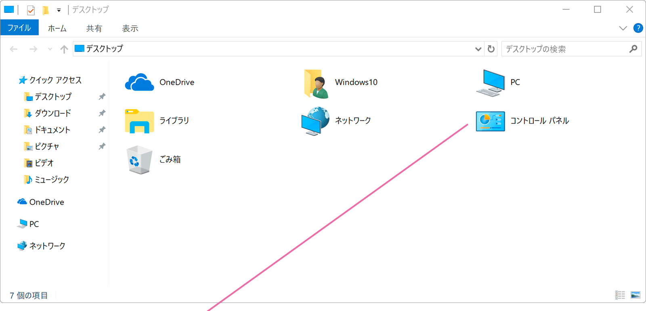The image size is (646, 311).
Task: Expand the ribbon with the chevron
Action: pos(623,28)
